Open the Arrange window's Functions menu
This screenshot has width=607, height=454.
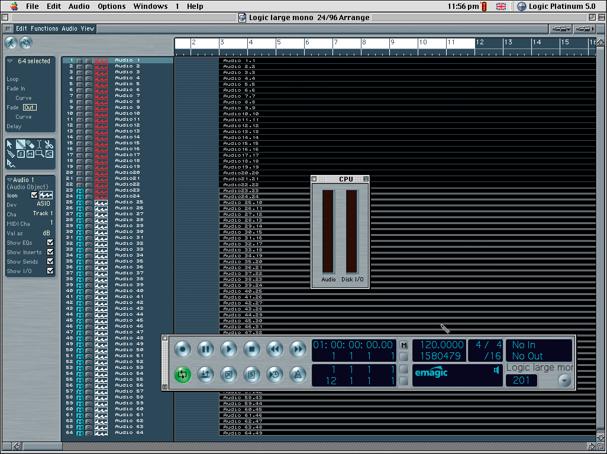click(44, 28)
